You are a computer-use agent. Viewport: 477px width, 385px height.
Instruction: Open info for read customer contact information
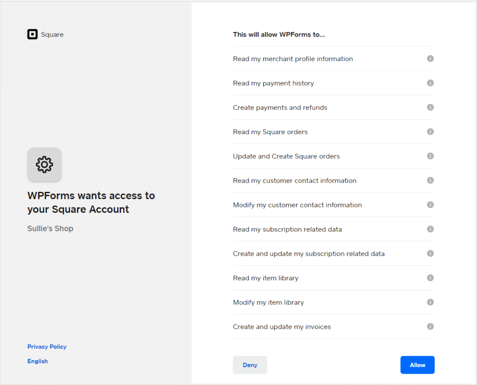(430, 180)
